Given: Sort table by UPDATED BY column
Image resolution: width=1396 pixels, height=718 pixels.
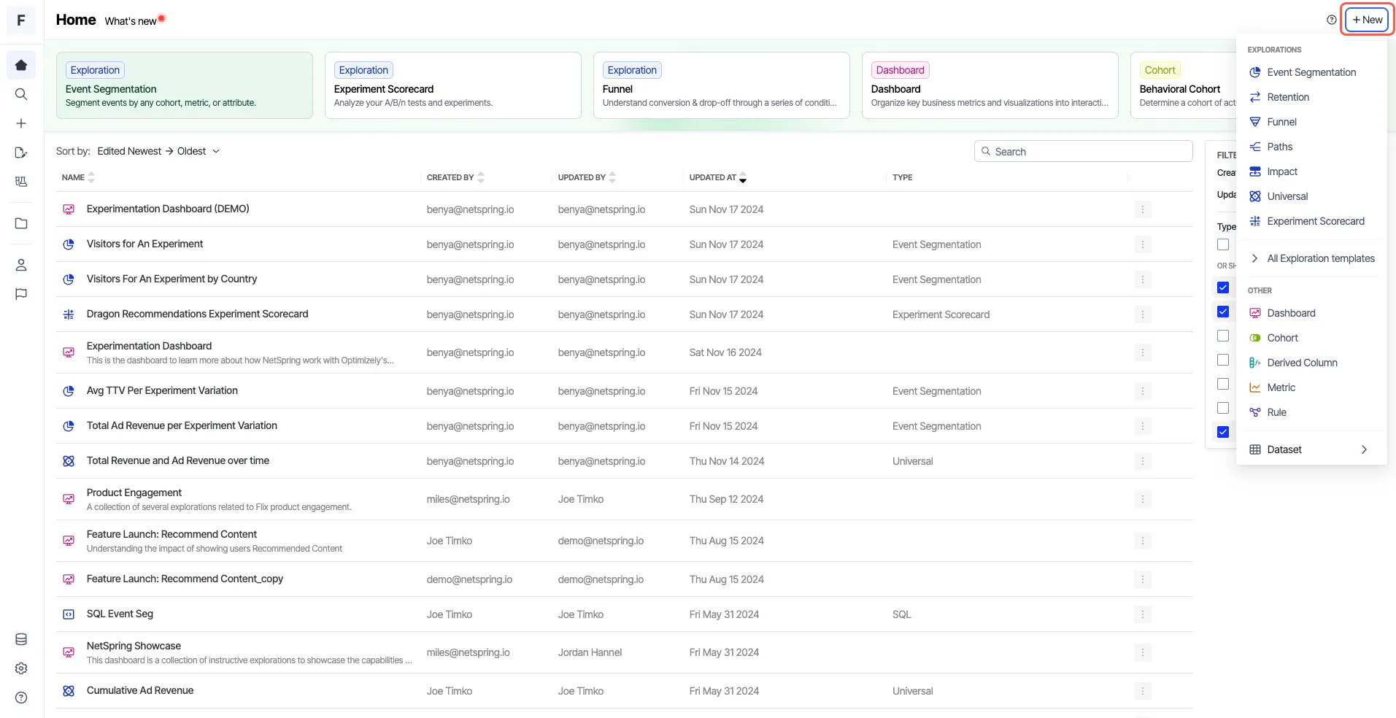Looking at the screenshot, I should tap(612, 177).
